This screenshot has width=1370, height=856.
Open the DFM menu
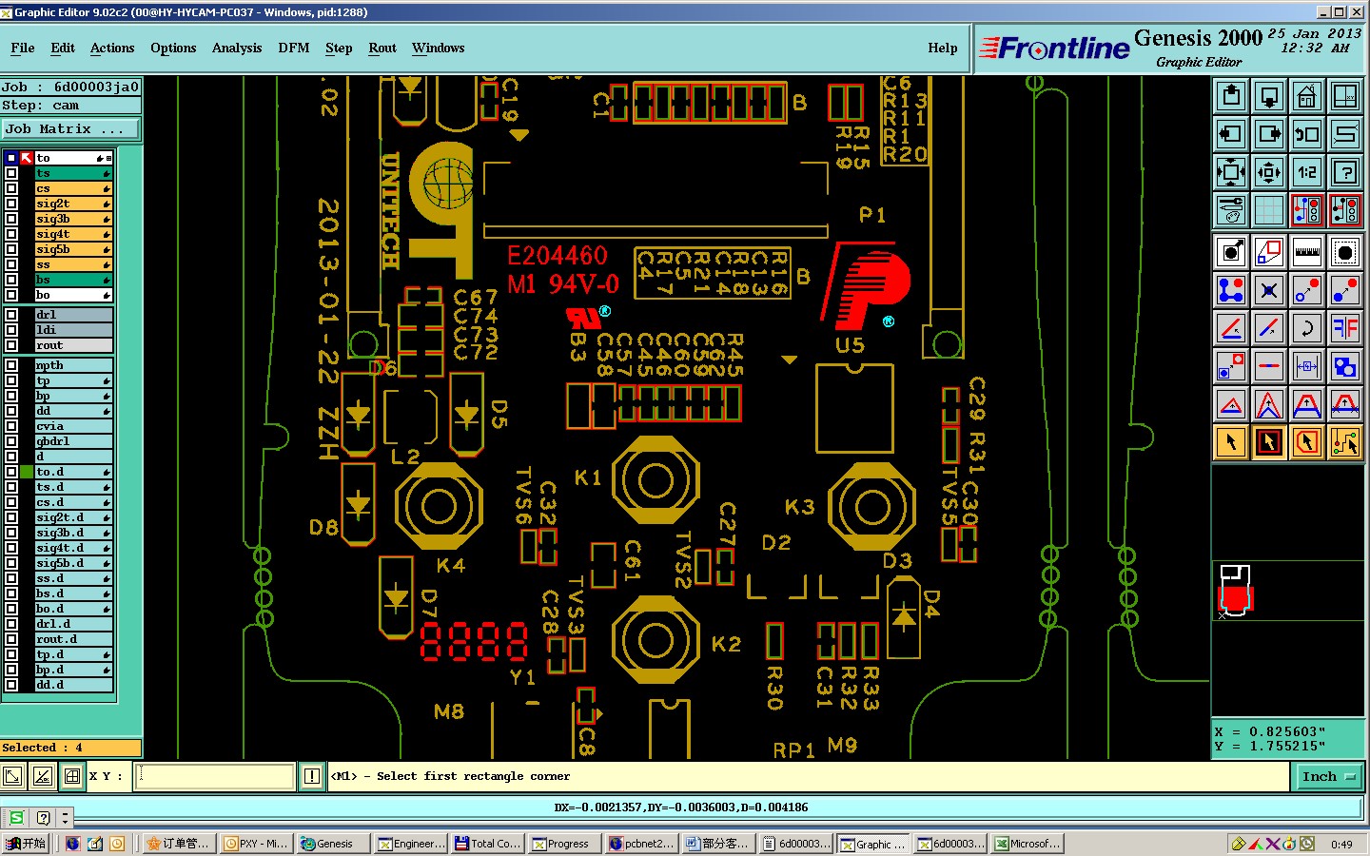tap(294, 48)
